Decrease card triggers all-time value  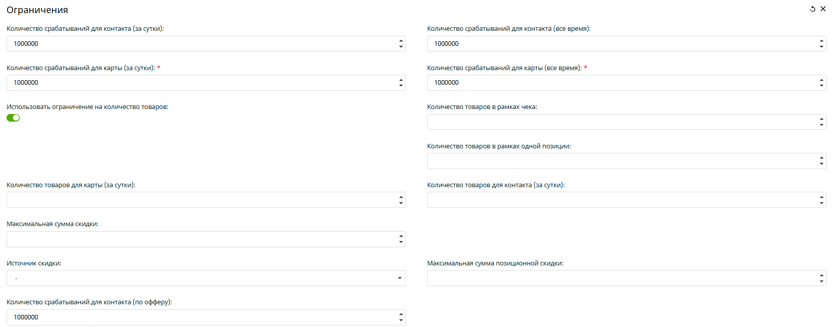(x=821, y=85)
